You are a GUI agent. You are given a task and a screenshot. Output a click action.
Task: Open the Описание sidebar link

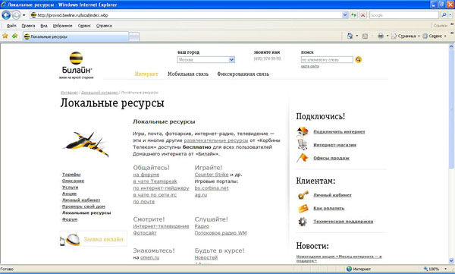pyautogui.click(x=73, y=181)
